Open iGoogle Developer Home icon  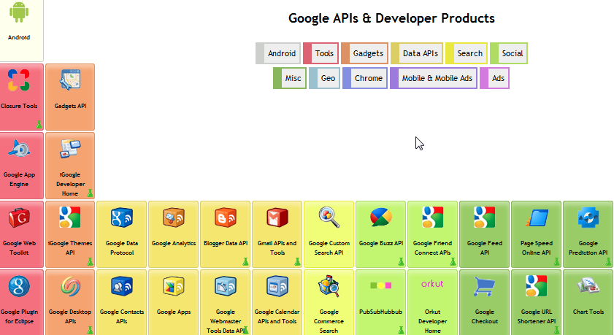pos(71,149)
